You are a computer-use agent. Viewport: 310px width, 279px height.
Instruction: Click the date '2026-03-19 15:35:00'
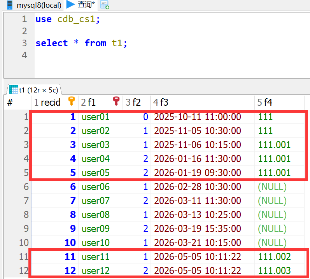pos(198,228)
